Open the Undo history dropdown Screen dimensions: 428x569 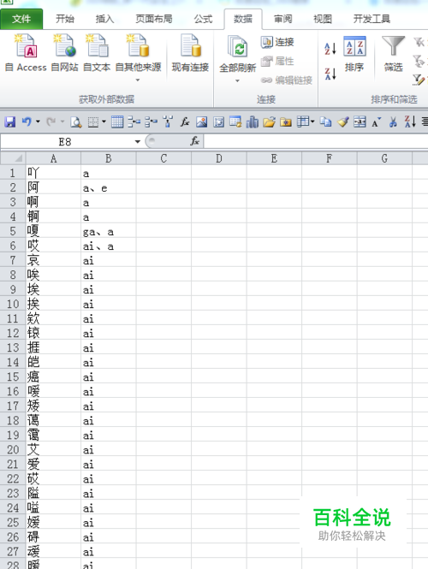pyautogui.click(x=38, y=122)
